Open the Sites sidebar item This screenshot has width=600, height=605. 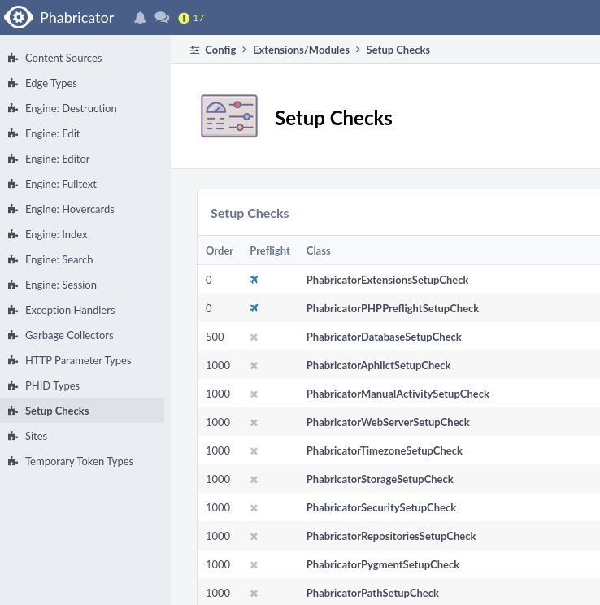(37, 437)
